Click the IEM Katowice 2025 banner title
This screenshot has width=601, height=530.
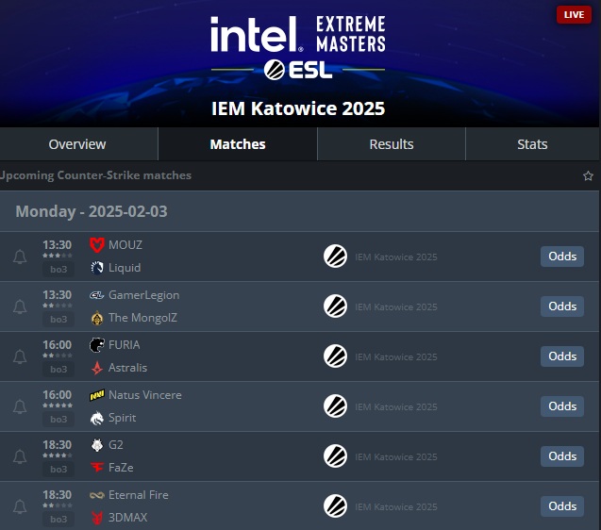coord(298,108)
